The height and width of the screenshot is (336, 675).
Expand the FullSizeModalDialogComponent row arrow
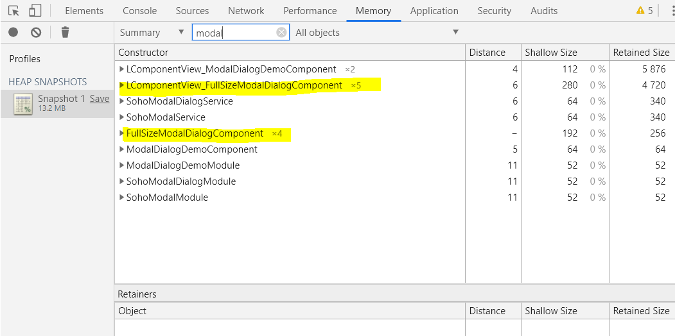point(122,133)
